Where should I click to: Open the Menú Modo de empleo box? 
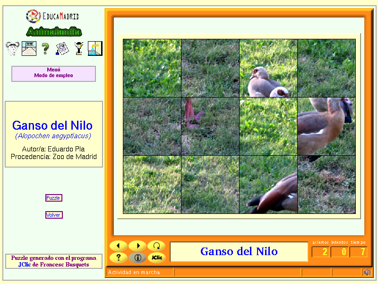pos(53,74)
